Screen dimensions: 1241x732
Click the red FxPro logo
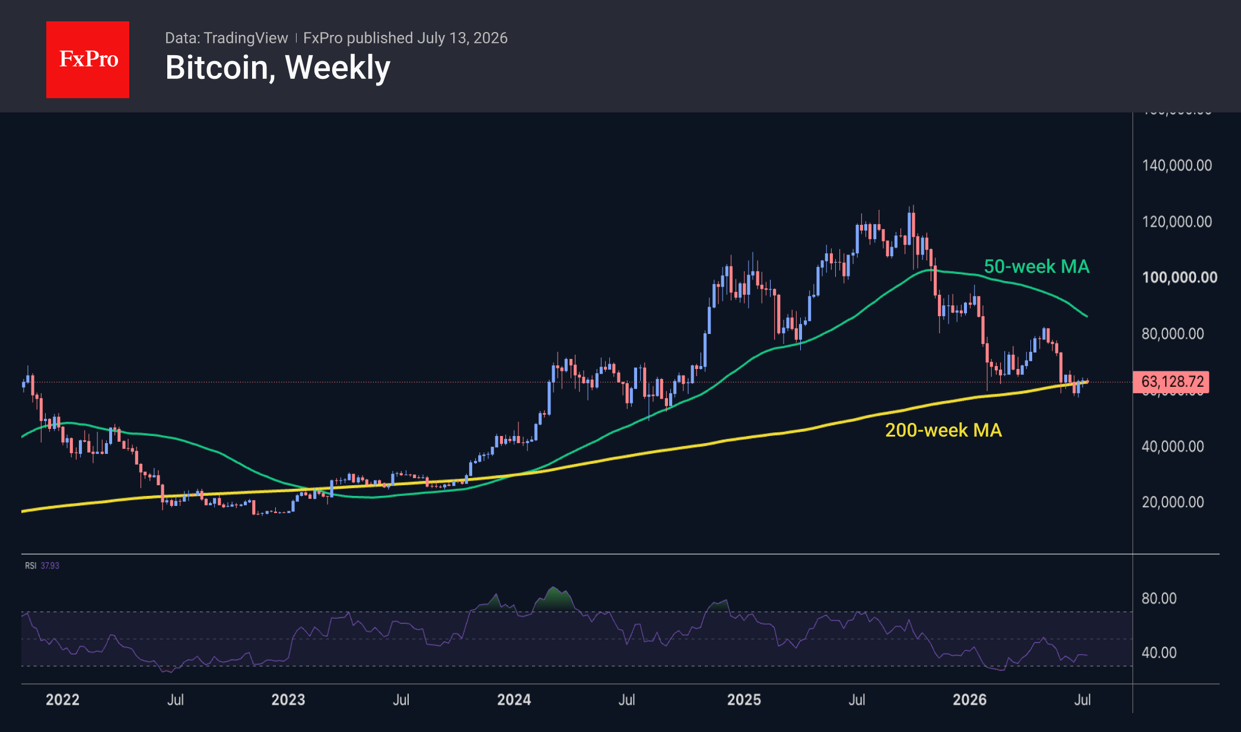[x=88, y=59]
